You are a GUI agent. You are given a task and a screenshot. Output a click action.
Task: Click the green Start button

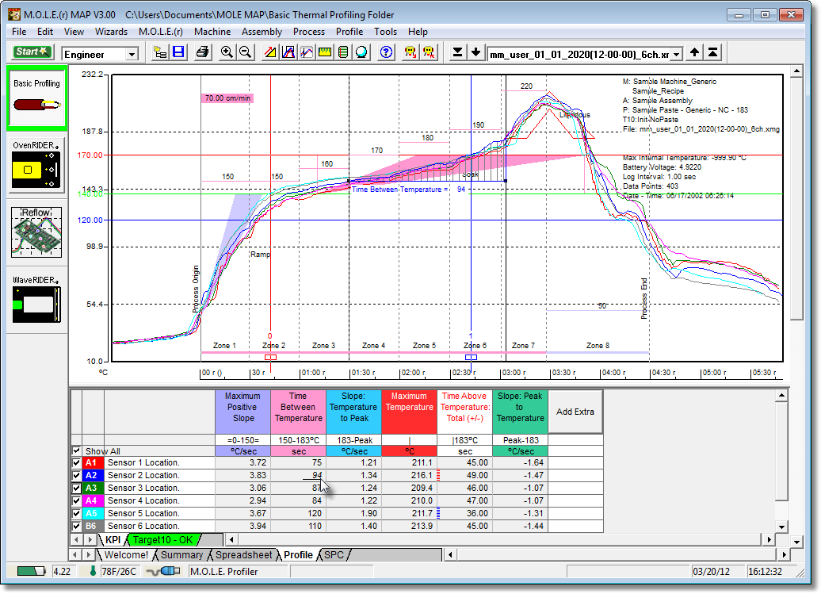point(32,52)
